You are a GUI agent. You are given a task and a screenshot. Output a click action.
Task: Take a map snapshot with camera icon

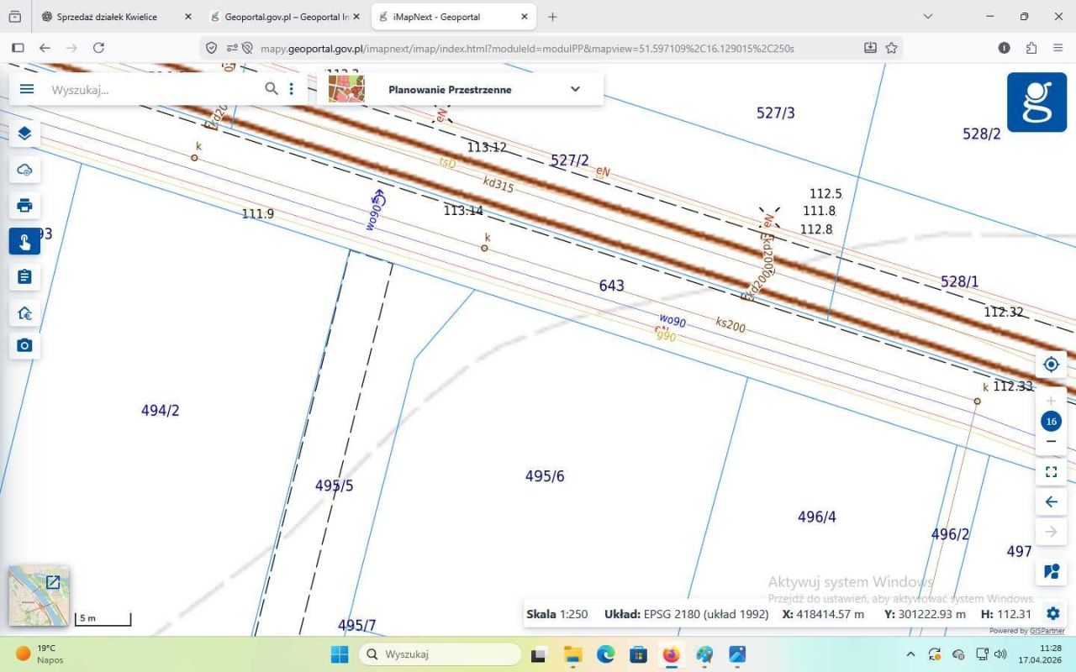pos(24,345)
